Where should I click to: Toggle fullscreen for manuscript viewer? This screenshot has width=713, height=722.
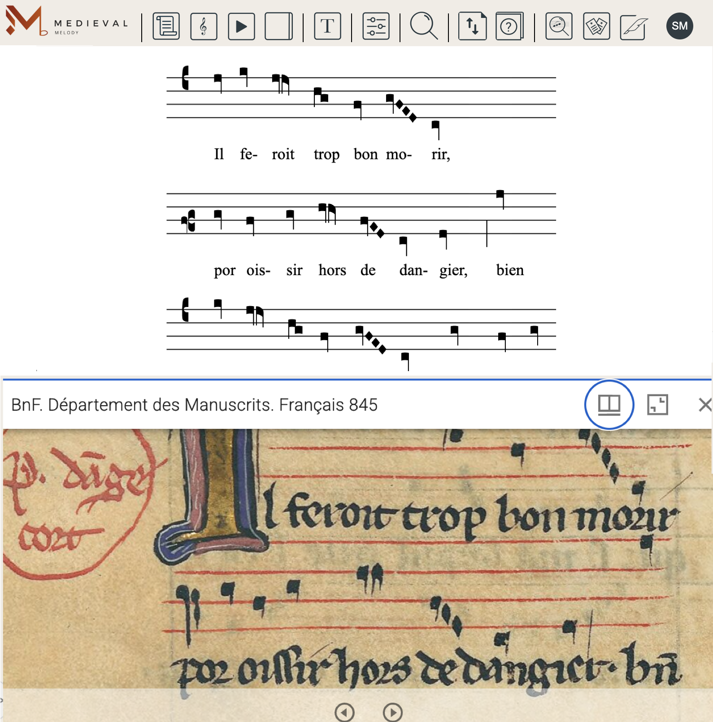(657, 405)
